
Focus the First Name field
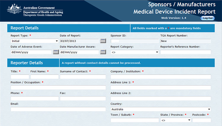[44, 77]
